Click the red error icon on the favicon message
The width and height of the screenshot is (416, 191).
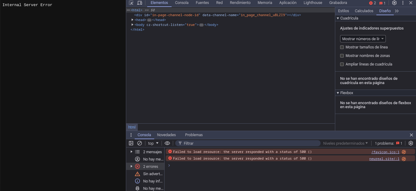[x=170, y=151]
